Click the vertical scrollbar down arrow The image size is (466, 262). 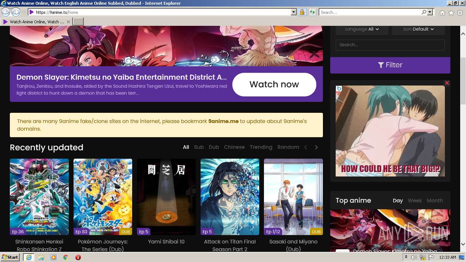pyautogui.click(x=463, y=244)
